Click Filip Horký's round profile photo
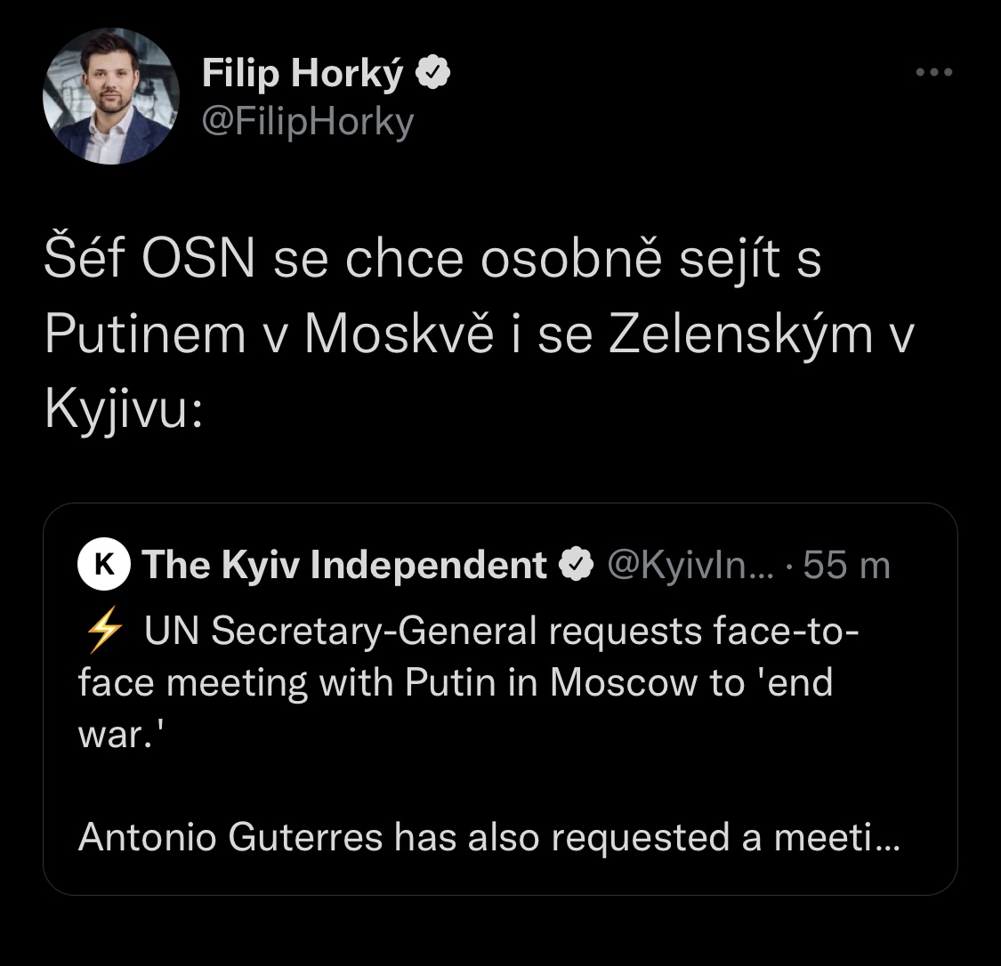 (x=111, y=96)
